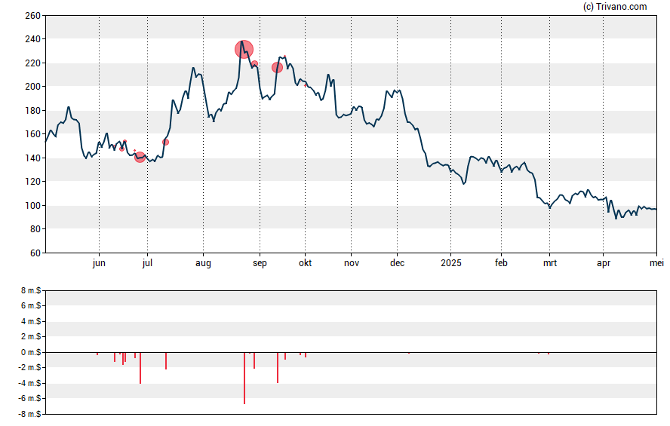
Task: Click the 140 price axis value
Action: tap(33, 158)
